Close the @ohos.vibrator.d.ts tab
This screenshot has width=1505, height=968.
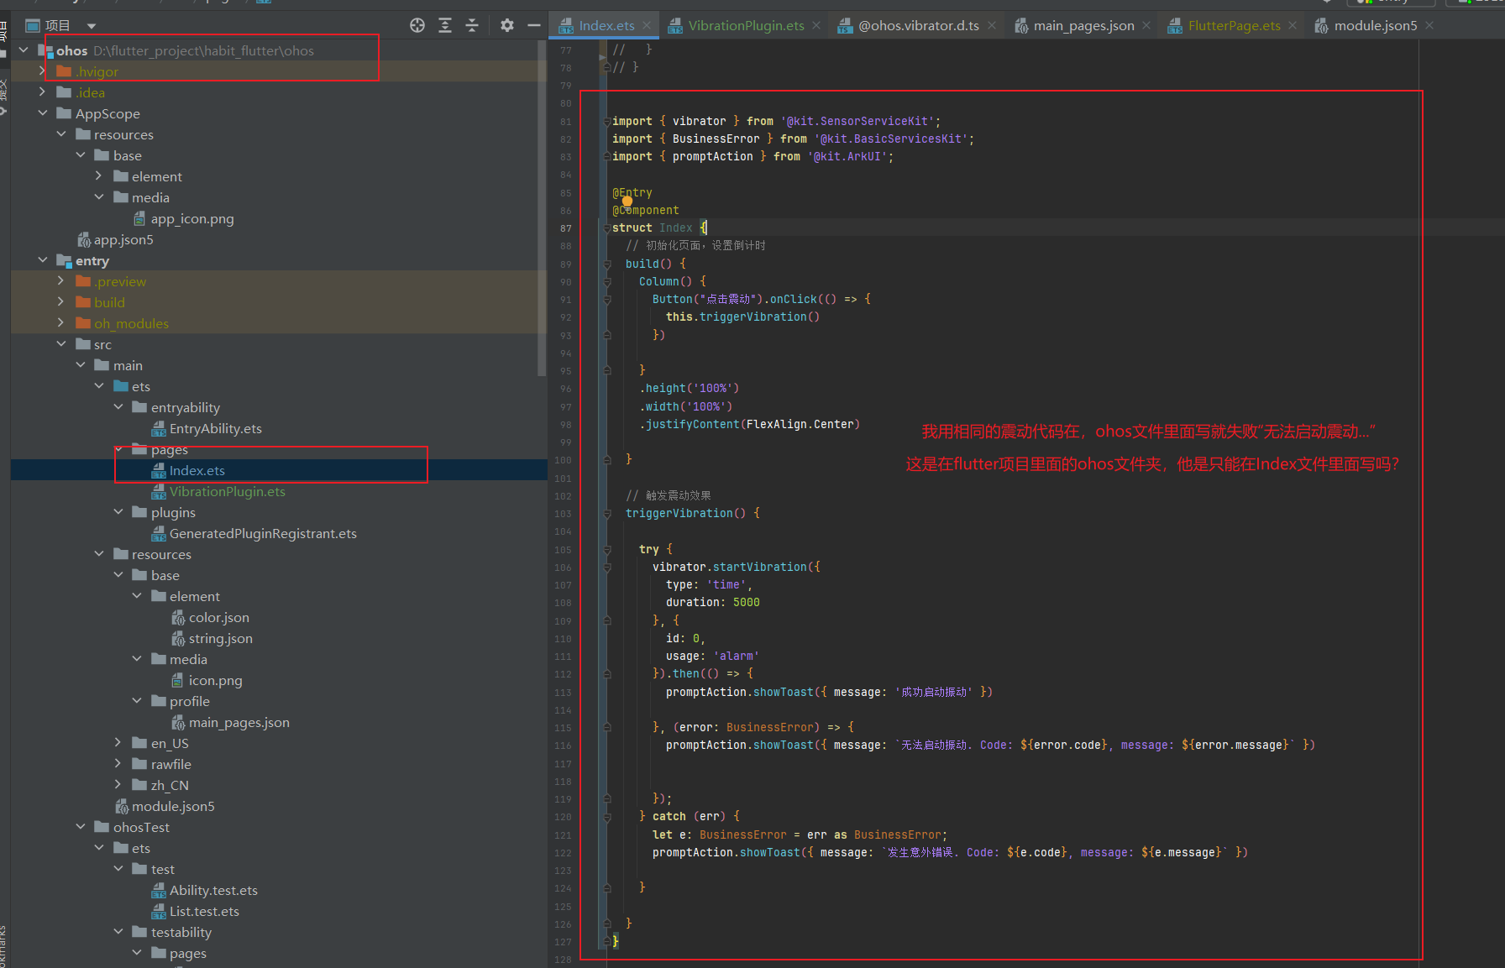[992, 25]
